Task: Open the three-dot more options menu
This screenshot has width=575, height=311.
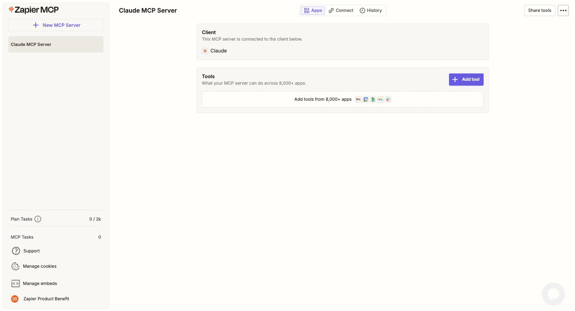Action: [563, 10]
